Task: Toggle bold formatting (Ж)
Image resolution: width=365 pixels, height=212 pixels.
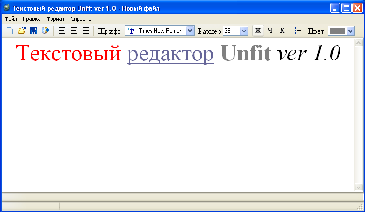Action: 258,31
